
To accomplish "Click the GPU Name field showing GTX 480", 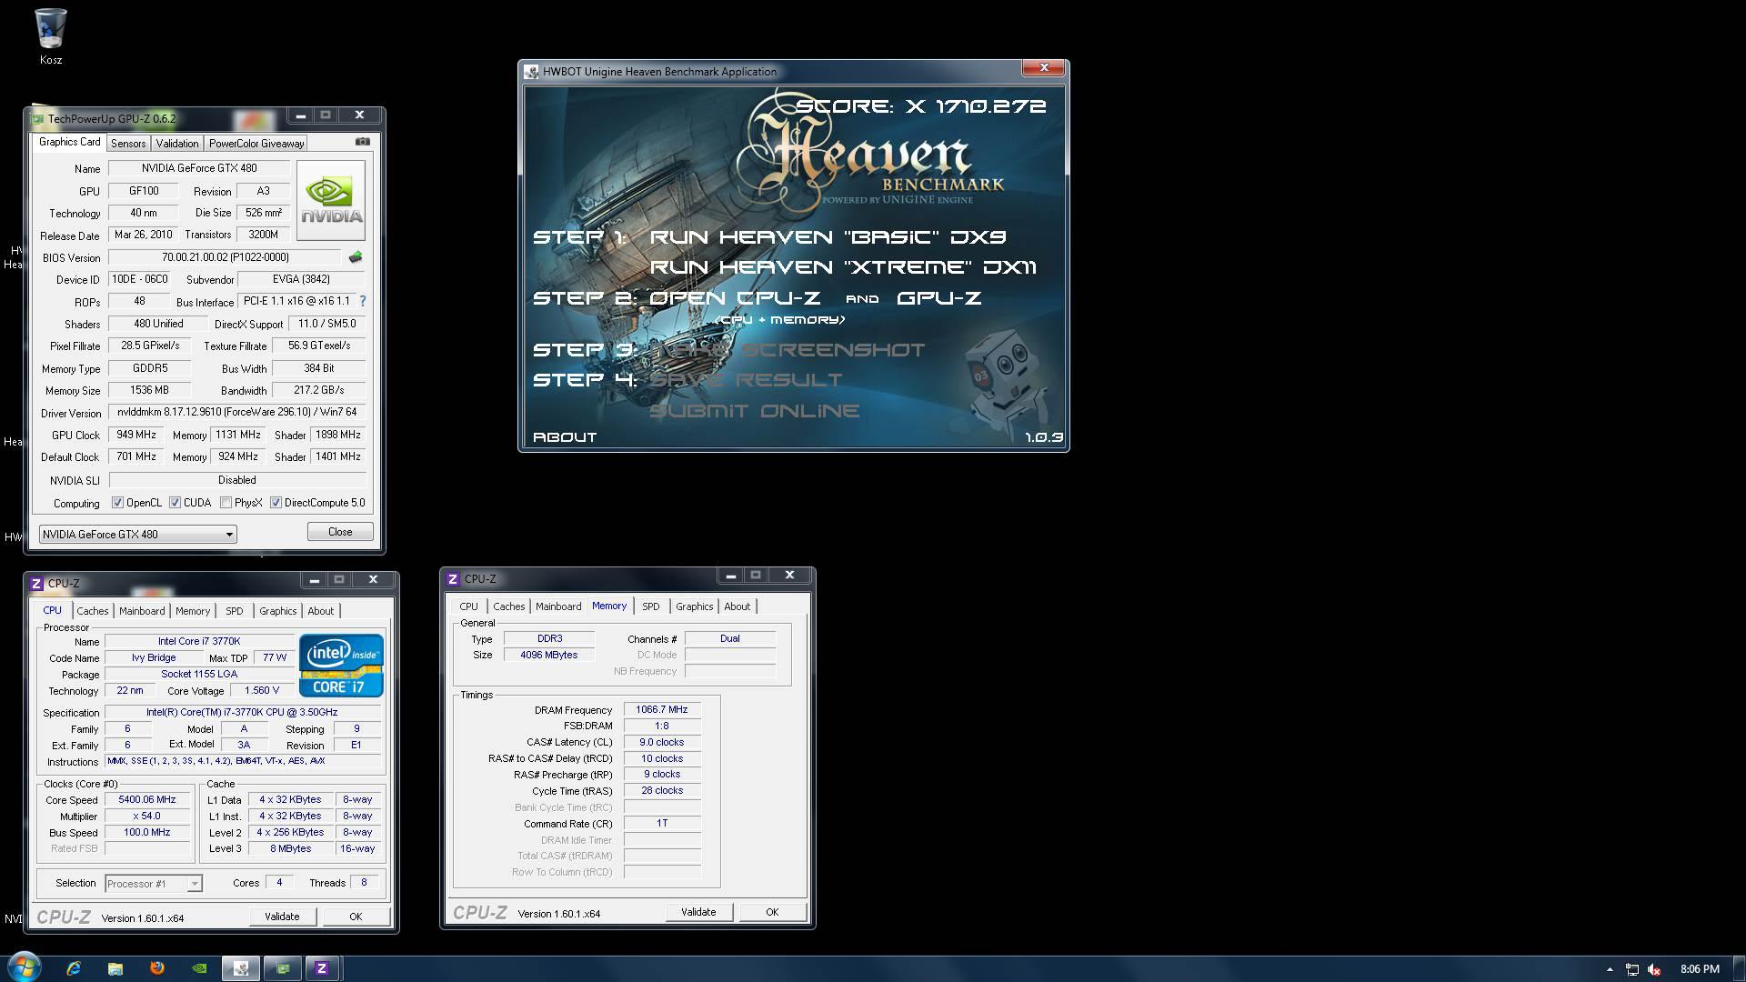I will pyautogui.click(x=199, y=168).
